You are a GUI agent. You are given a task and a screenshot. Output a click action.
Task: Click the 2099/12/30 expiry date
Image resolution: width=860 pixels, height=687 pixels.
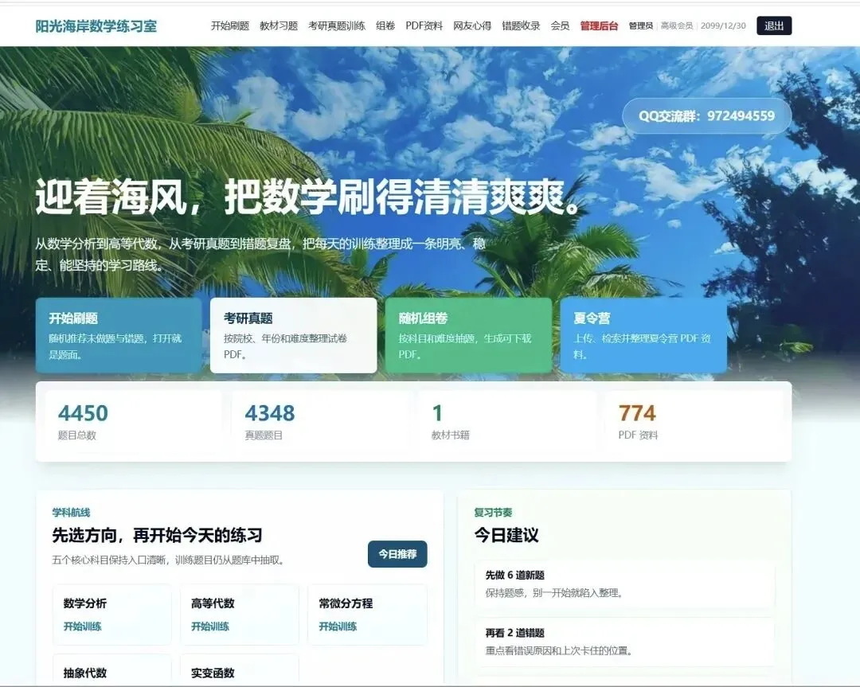tap(723, 25)
